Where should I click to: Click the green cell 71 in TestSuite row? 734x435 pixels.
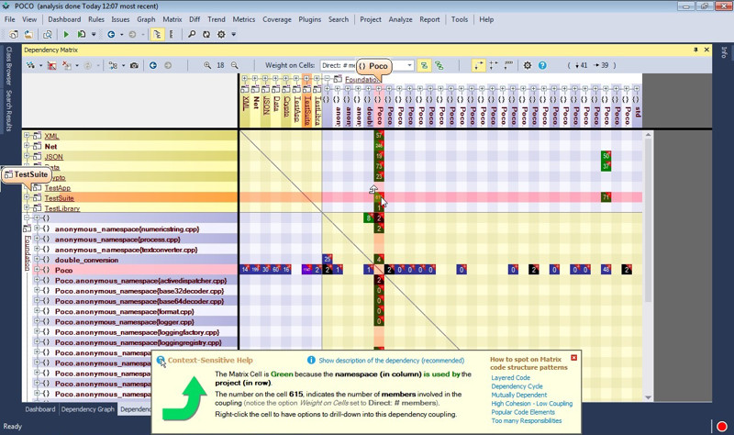(606, 197)
